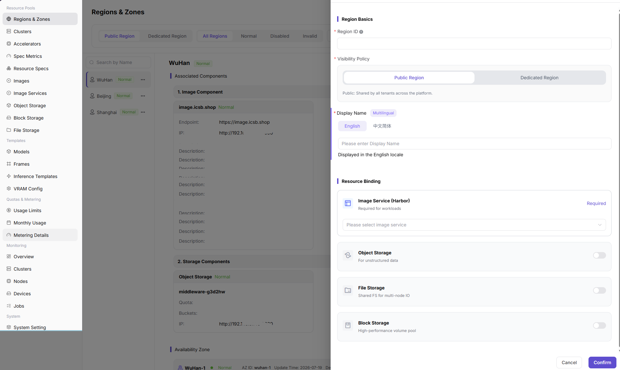
Task: Switch to 中文简体 display name tab
Action: point(382,126)
